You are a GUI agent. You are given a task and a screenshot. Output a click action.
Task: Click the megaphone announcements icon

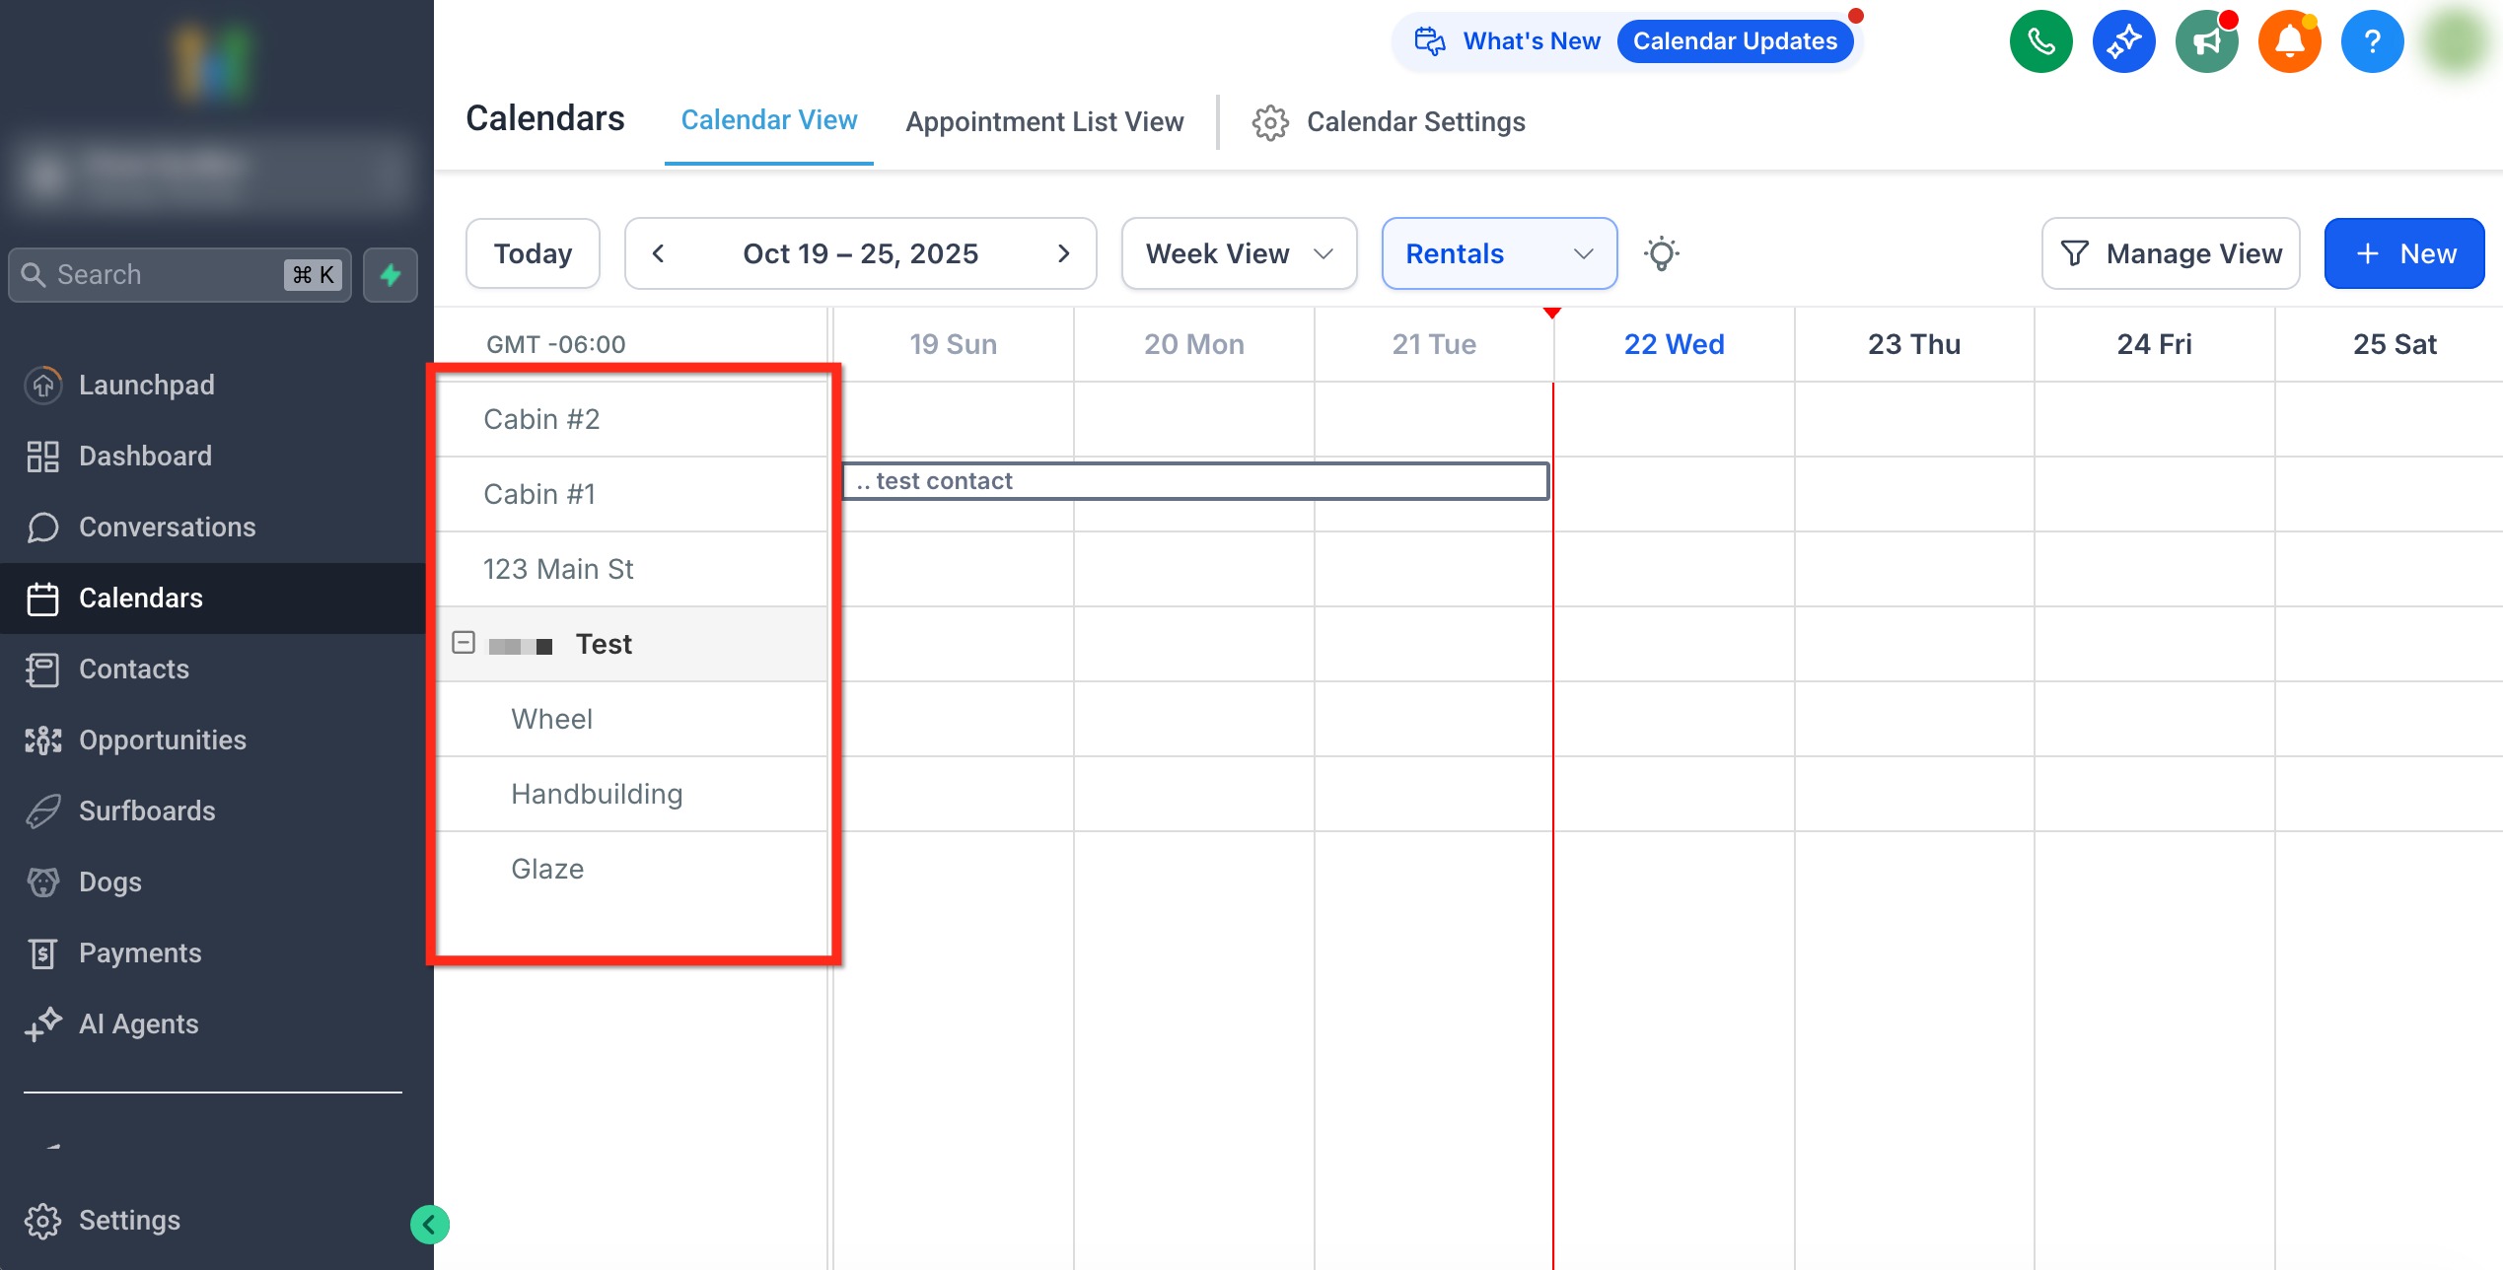click(x=2206, y=41)
